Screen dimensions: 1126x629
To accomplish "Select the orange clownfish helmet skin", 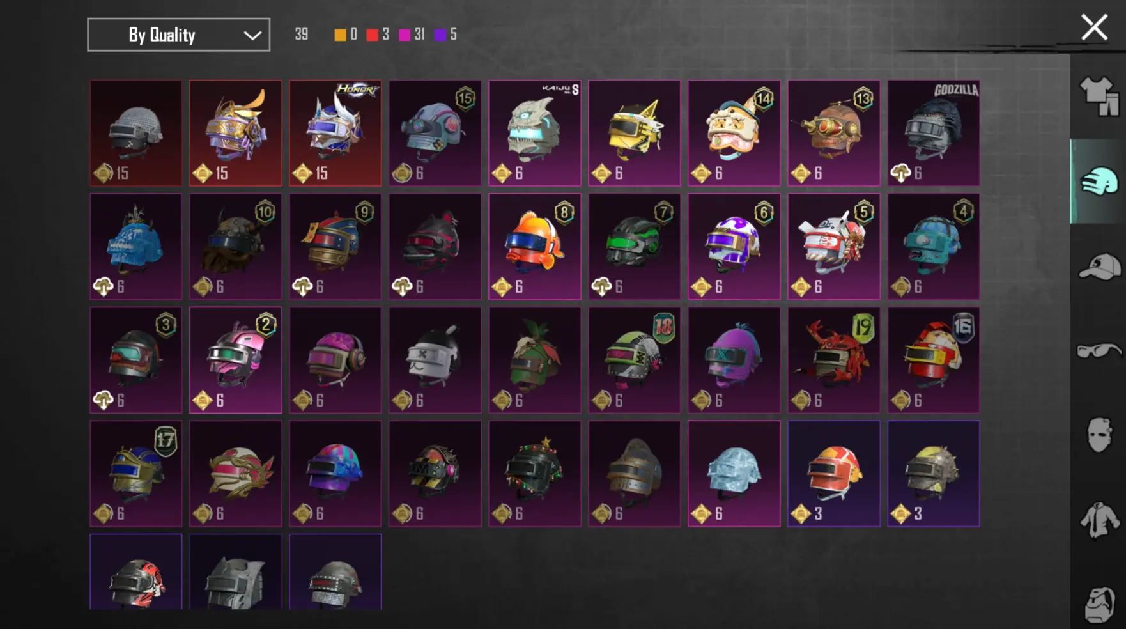I will pos(534,246).
